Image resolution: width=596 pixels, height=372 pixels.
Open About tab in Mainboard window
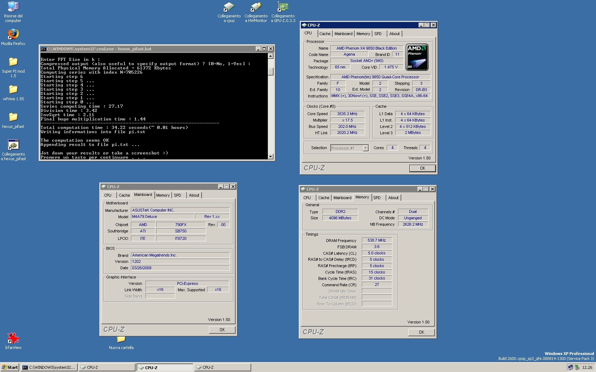(x=194, y=195)
